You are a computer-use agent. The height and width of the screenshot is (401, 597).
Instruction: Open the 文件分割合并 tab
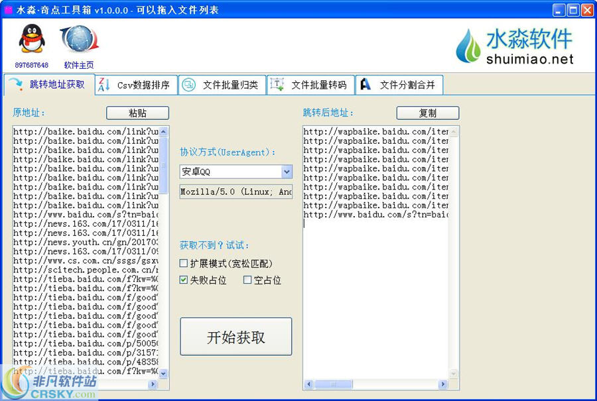point(399,85)
